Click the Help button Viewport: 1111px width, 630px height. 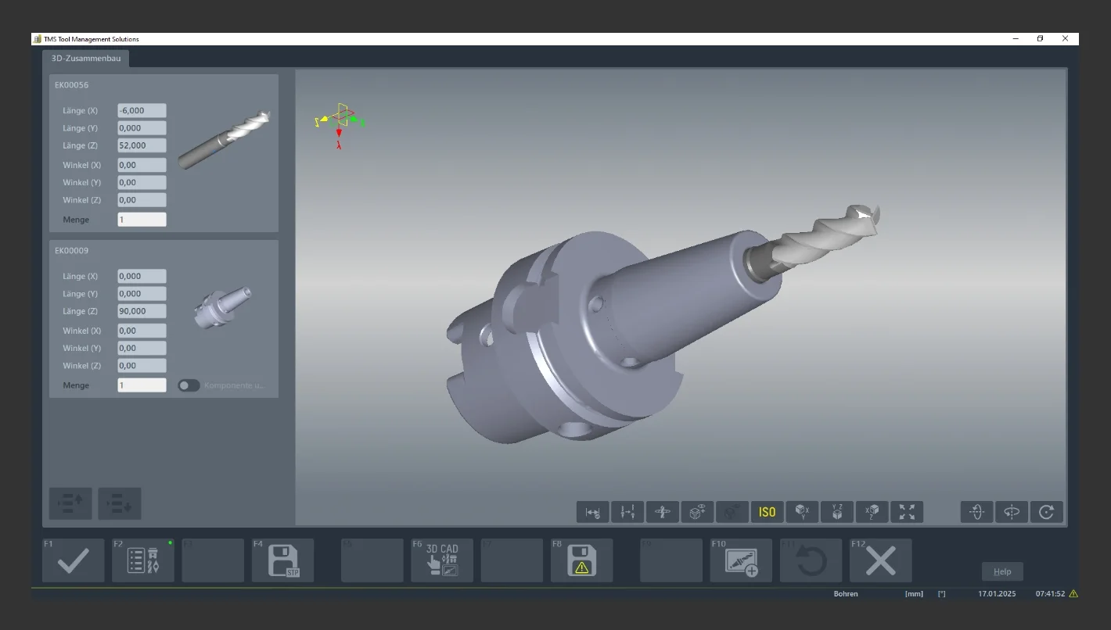pyautogui.click(x=1002, y=571)
